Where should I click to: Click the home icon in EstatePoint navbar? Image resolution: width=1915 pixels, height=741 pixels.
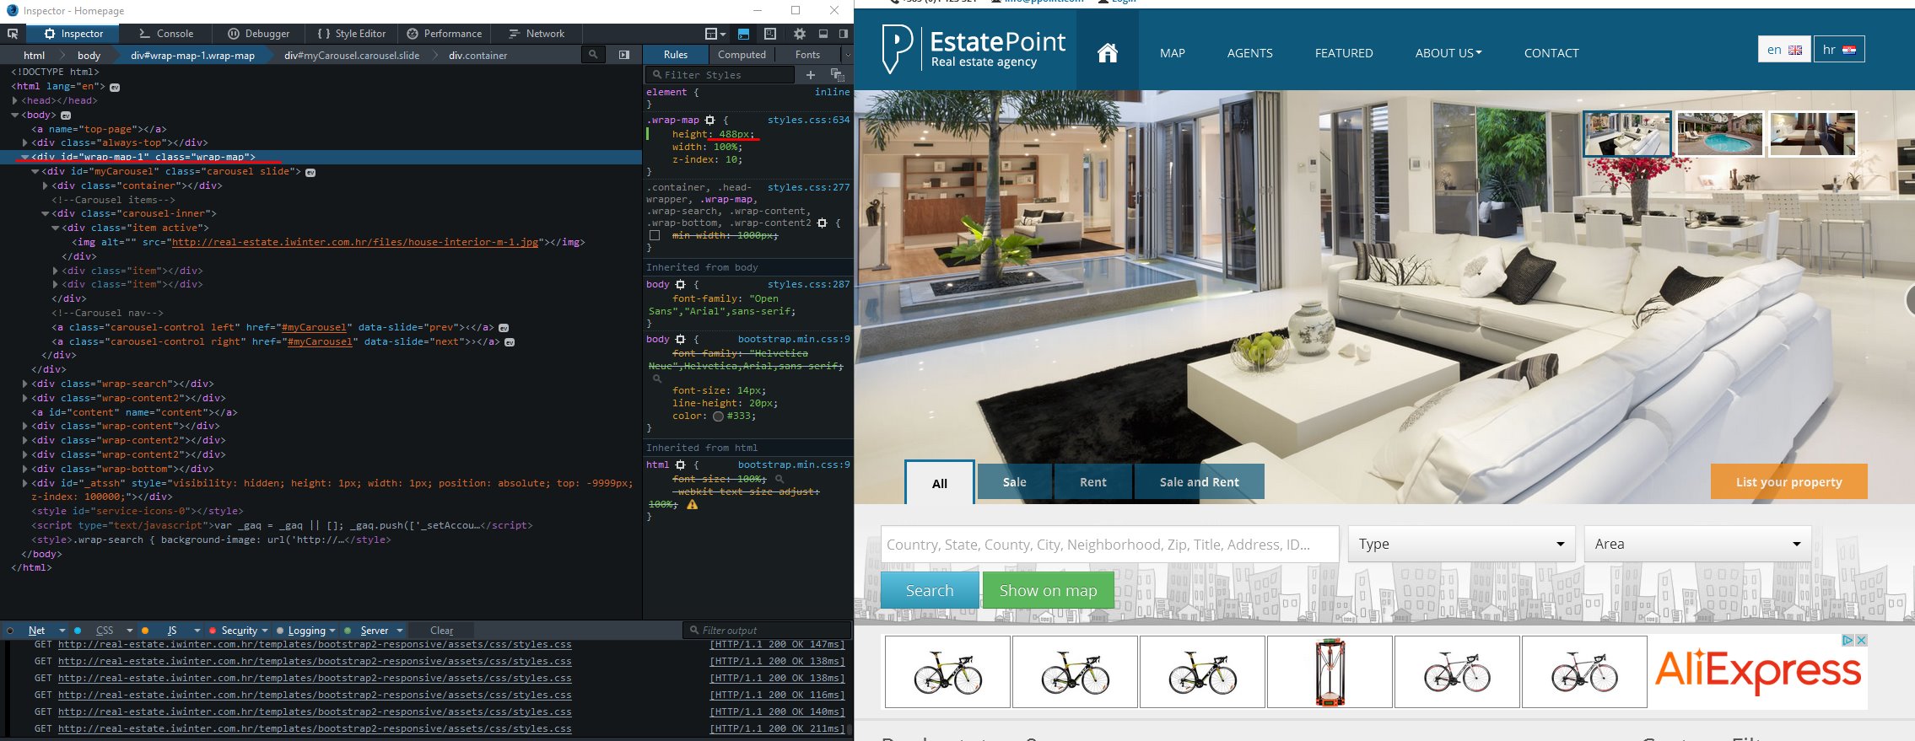click(x=1108, y=53)
